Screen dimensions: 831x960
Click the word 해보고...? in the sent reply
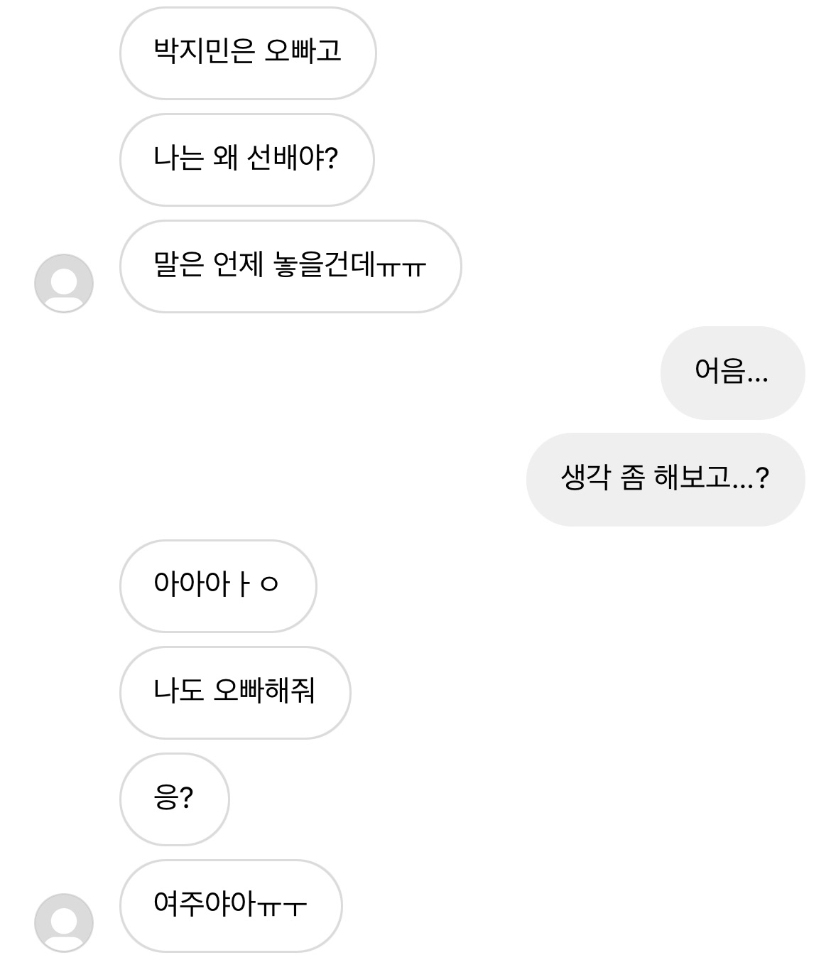pyautogui.click(x=711, y=478)
